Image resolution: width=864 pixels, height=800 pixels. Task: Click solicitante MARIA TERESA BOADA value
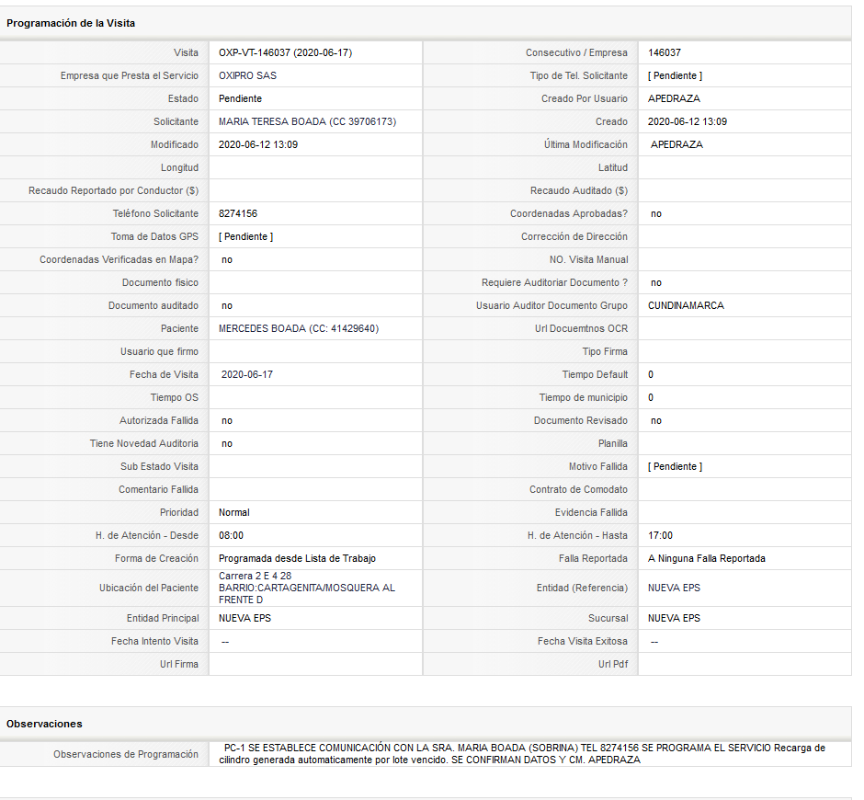[x=307, y=122]
